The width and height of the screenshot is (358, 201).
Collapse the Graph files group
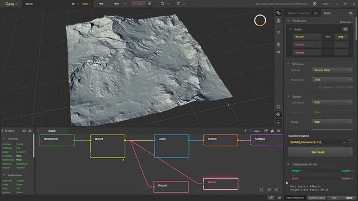click(290, 30)
